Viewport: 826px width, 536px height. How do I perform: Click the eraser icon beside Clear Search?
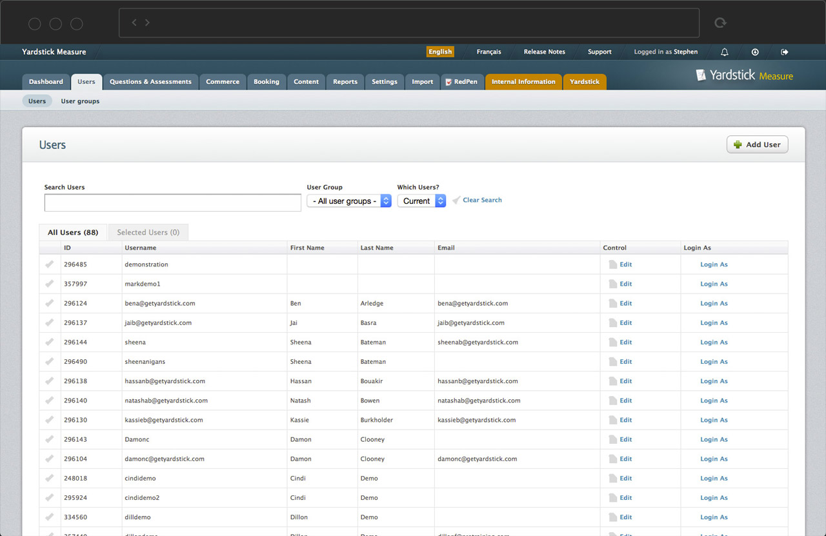tap(456, 200)
